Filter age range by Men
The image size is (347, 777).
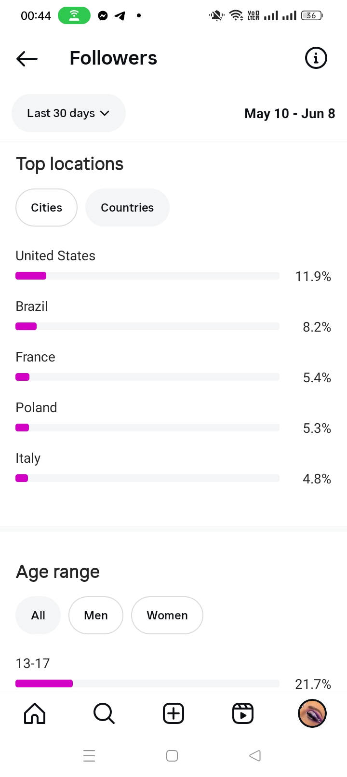pos(96,616)
